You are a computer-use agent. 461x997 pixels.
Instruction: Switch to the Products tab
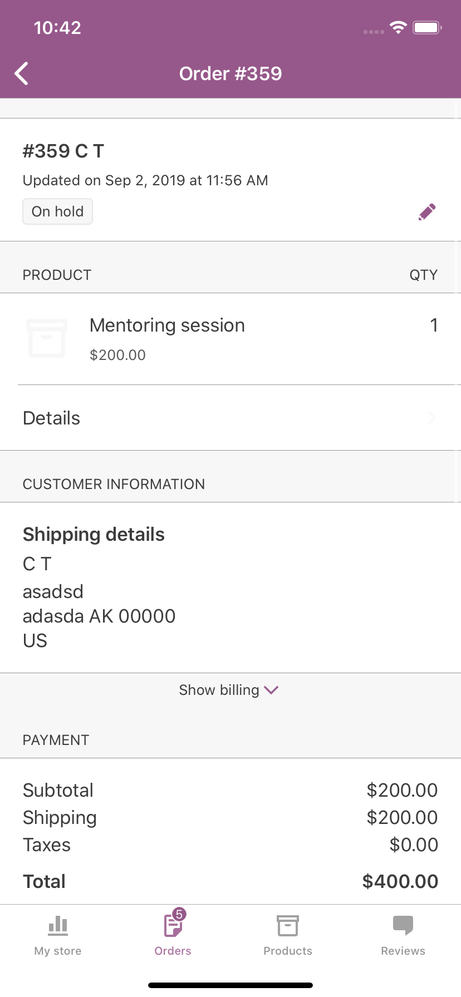[x=288, y=950]
